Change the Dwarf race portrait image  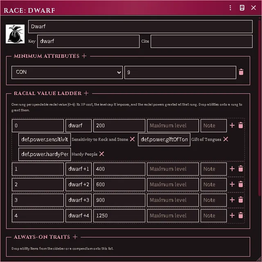pos(15,34)
